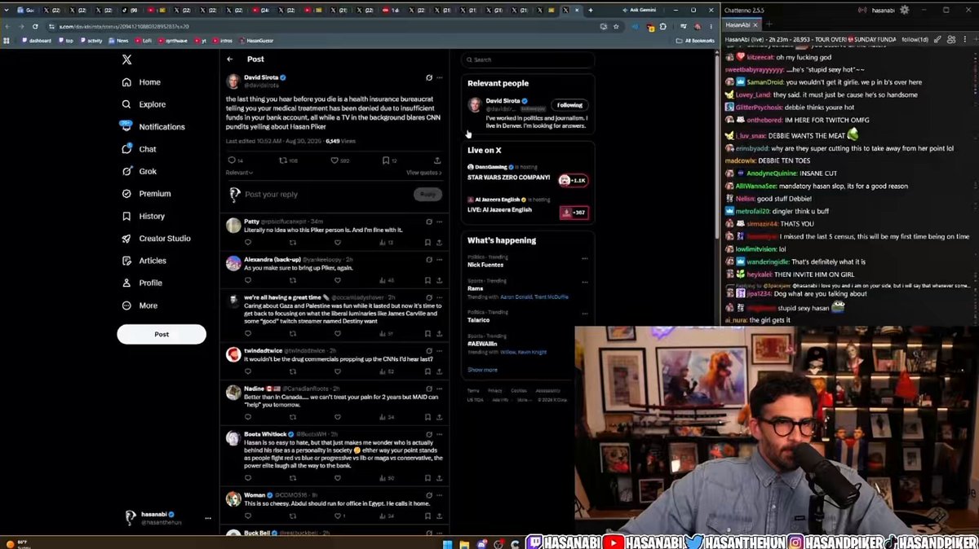979x549 pixels.
Task: Open Talarico trending topic
Action: pyautogui.click(x=479, y=320)
